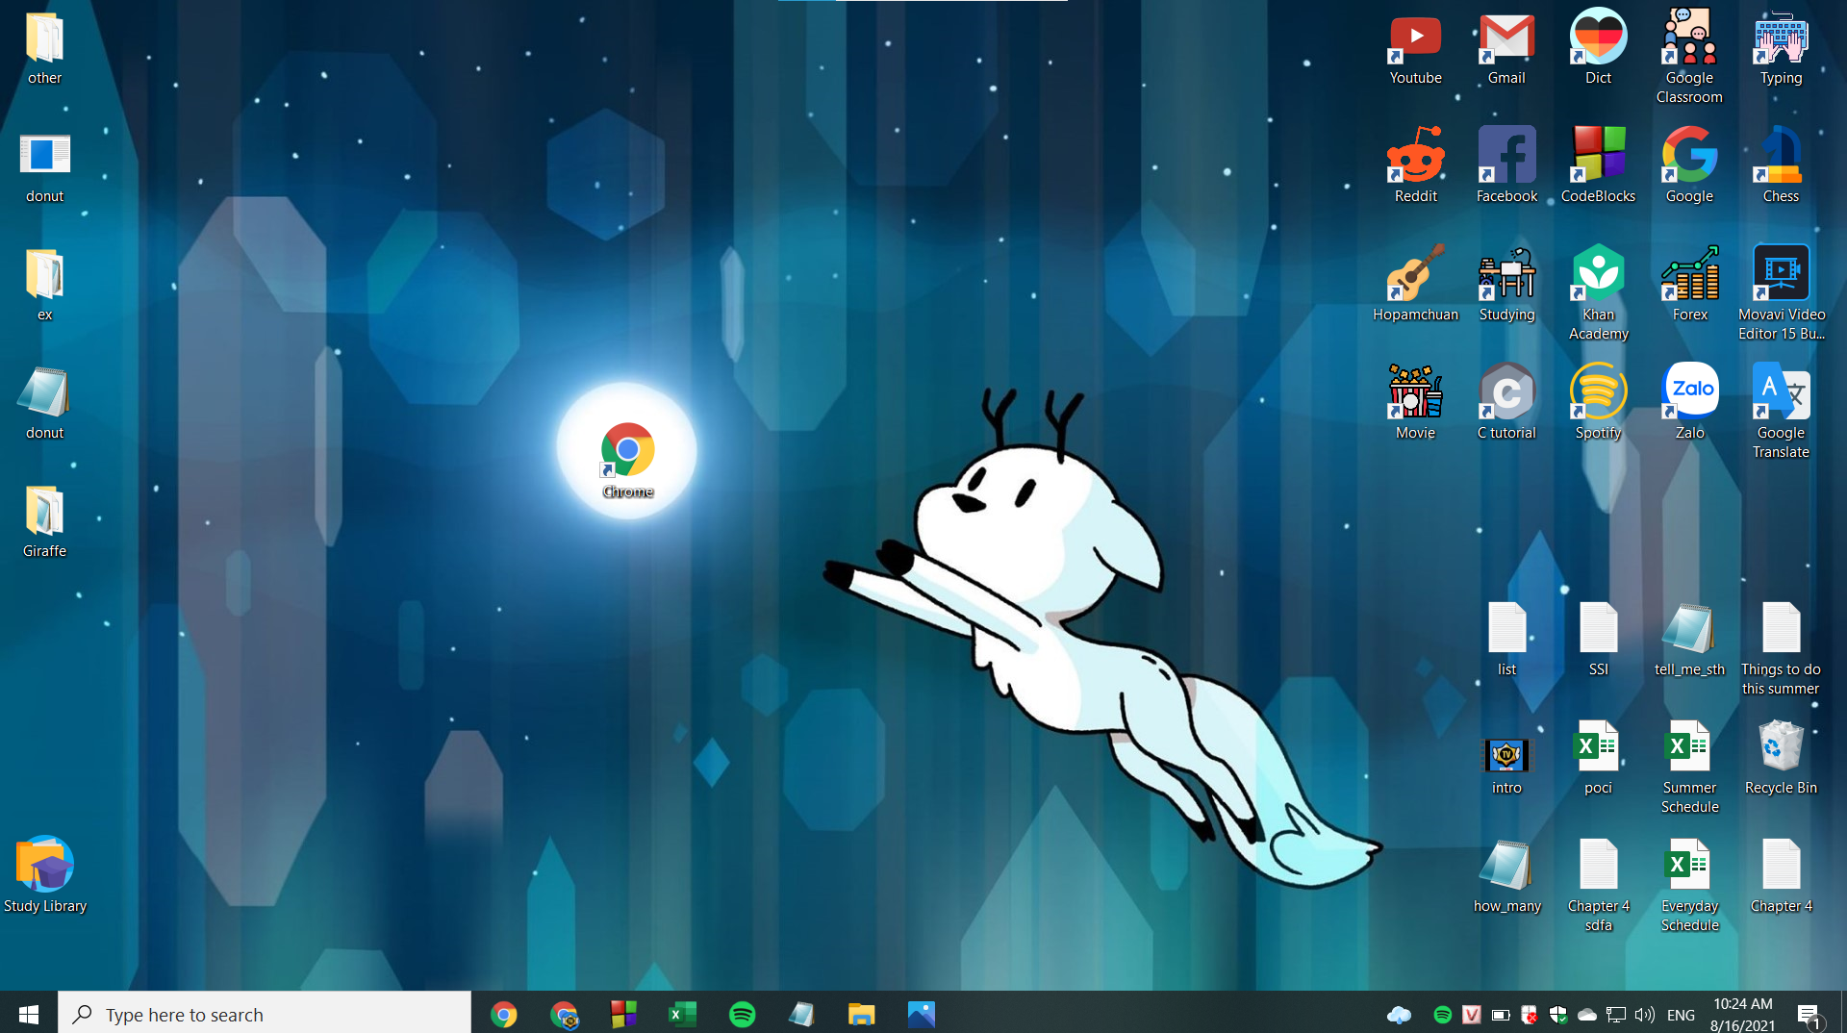The width and height of the screenshot is (1847, 1033).
Task: Switch the ENG input language
Action: click(1681, 1015)
